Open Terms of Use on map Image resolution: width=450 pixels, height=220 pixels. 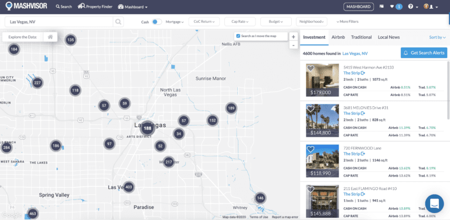click(259, 217)
